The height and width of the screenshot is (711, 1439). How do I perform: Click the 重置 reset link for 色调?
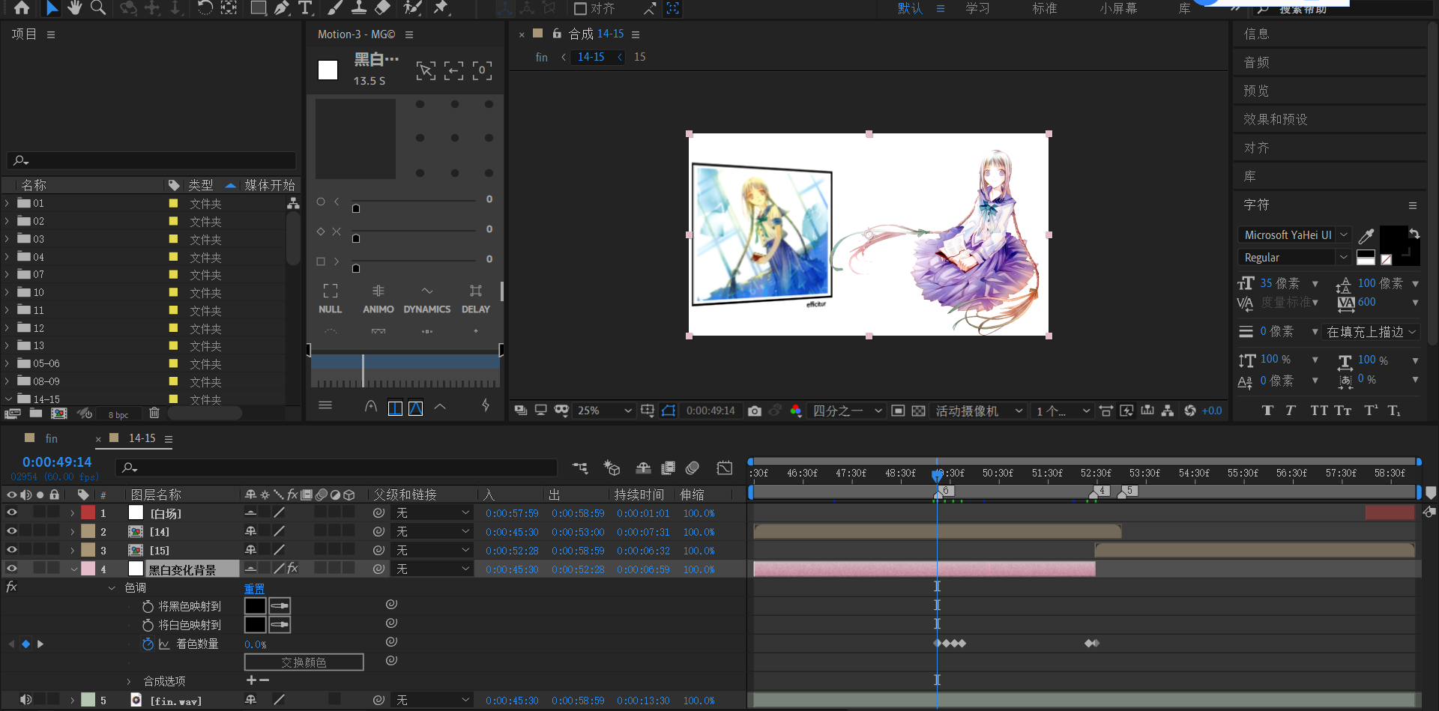point(254,589)
